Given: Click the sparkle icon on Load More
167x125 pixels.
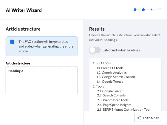Looking at the screenshot, I should 139,118.
